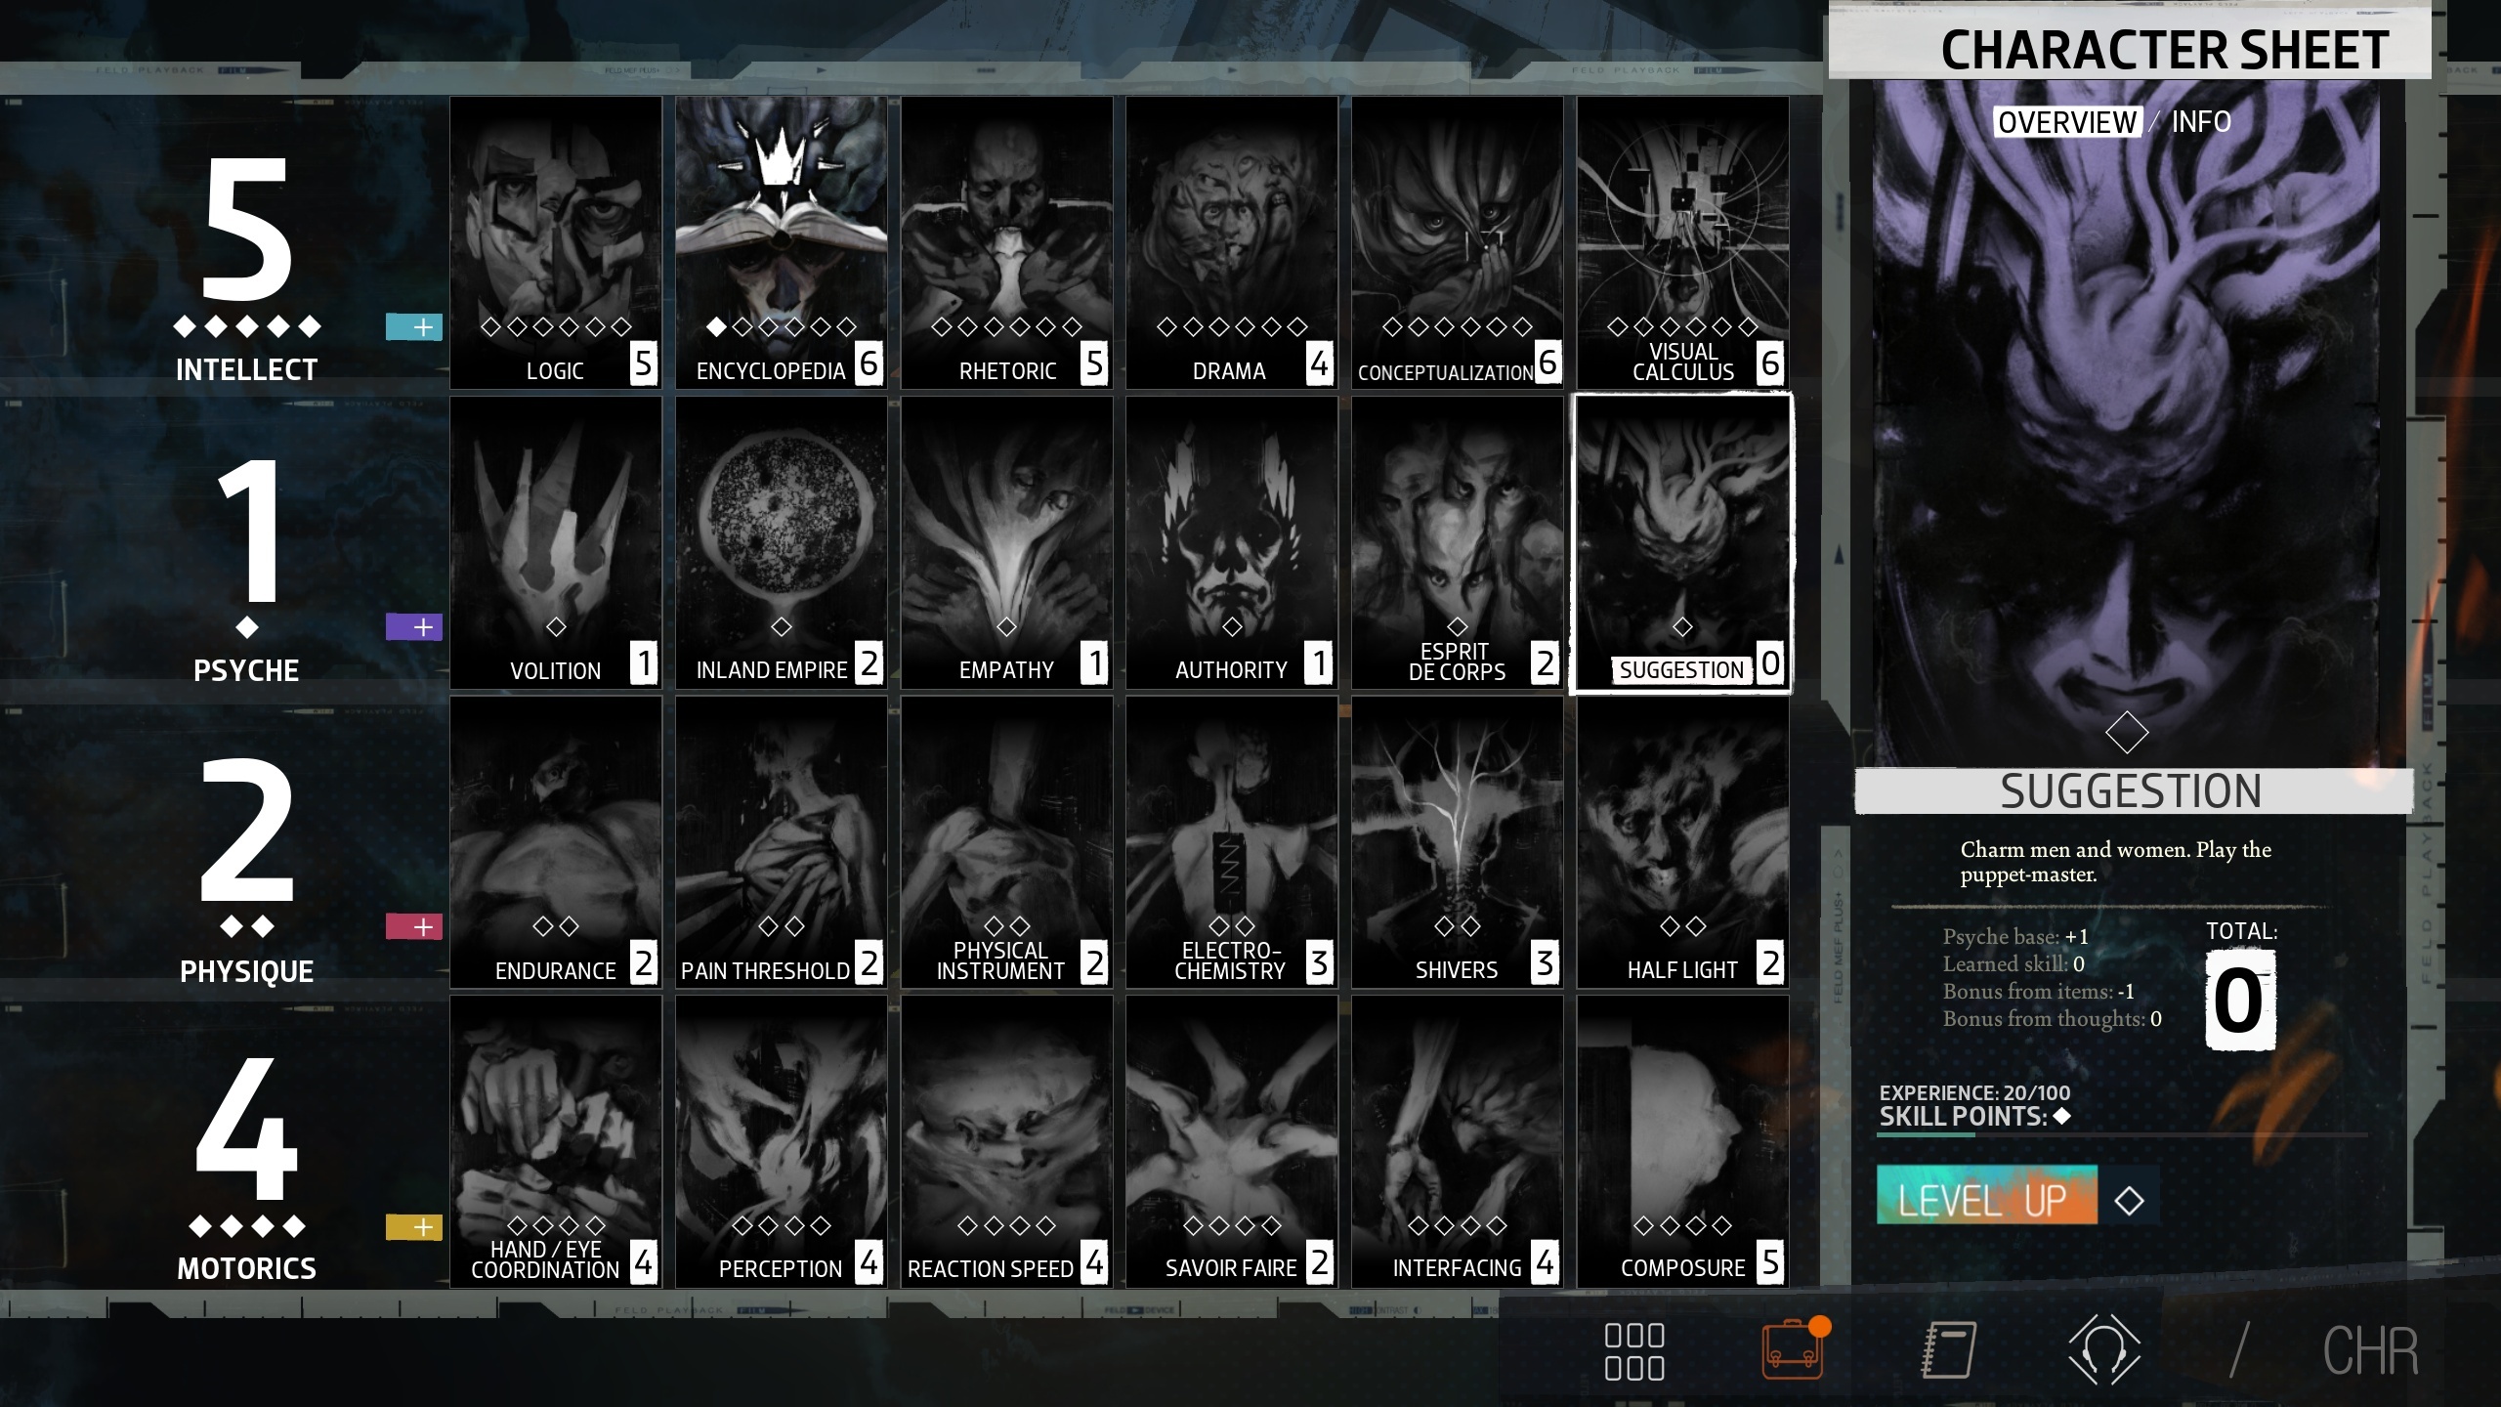Select the Half Light skill card
The height and width of the screenshot is (1407, 2501).
tap(1682, 842)
